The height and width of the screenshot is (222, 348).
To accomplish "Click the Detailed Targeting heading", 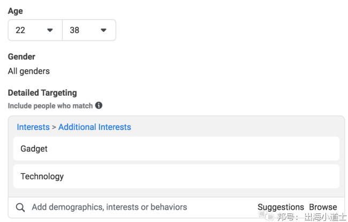I will (42, 93).
